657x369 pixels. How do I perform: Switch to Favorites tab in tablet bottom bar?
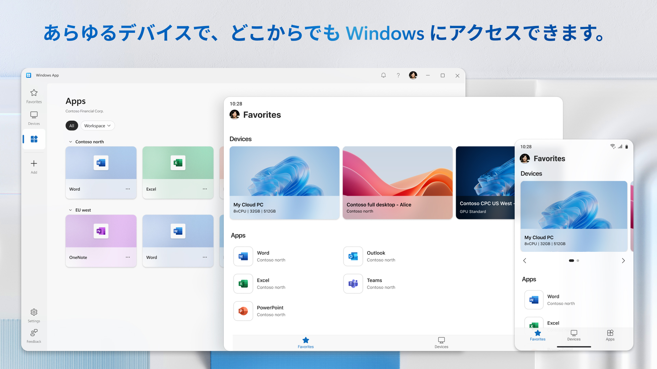tap(306, 343)
